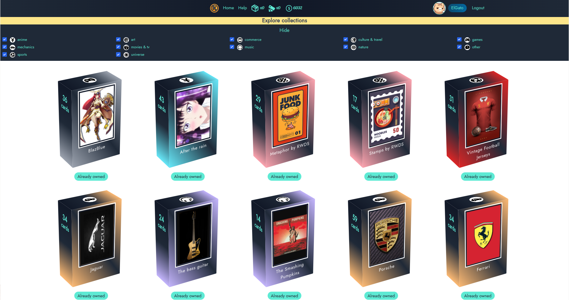Uncheck the anime filter checkbox
Viewport: 569px width, 300px height.
click(x=4, y=39)
